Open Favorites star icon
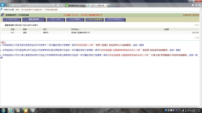The height and width of the screenshot is (113, 202). click(196, 5)
